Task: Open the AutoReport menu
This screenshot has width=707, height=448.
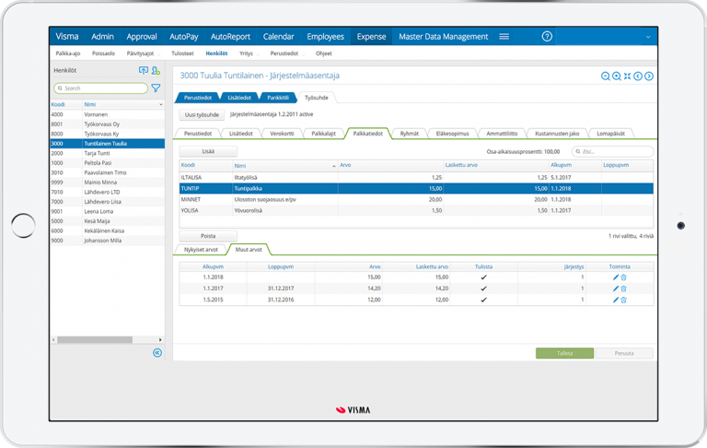Action: [230, 37]
